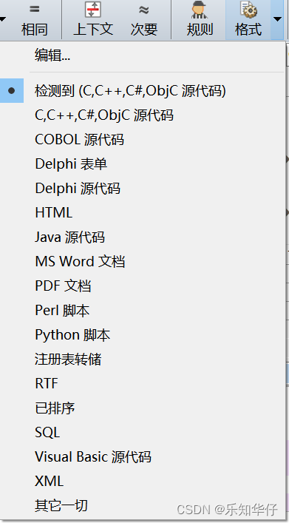
Task: Open the 格式 dropdown arrow
Action: [277, 19]
